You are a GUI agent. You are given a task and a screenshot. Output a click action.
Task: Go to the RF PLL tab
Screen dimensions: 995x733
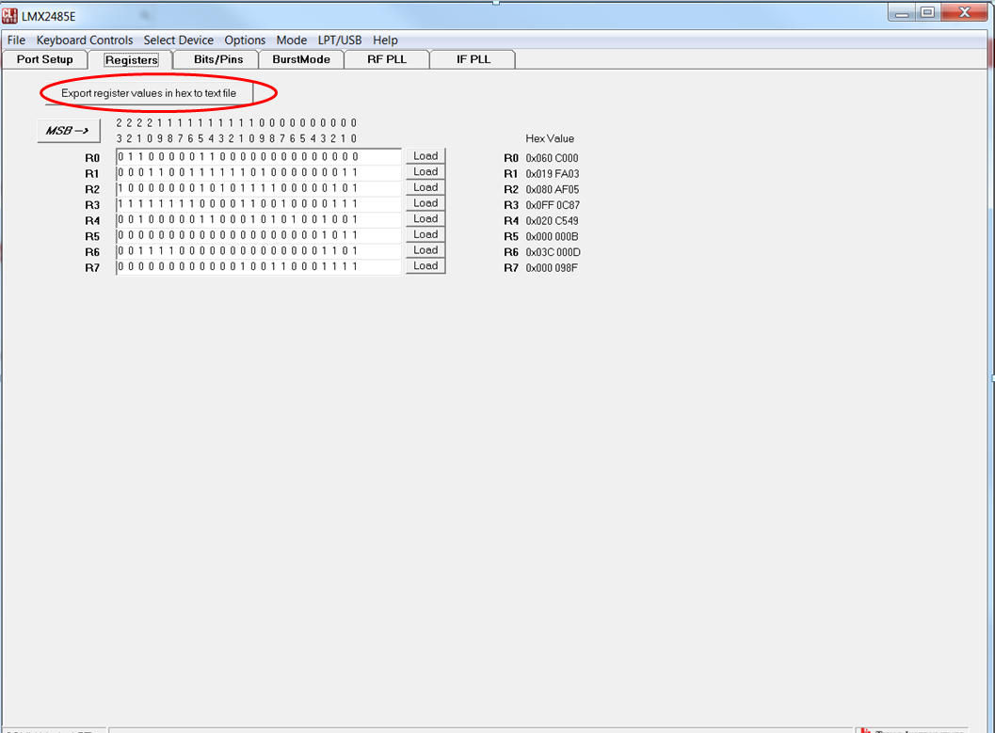[x=387, y=59]
